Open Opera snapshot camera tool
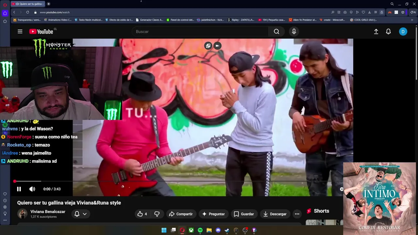The image size is (418, 235). 345,12
